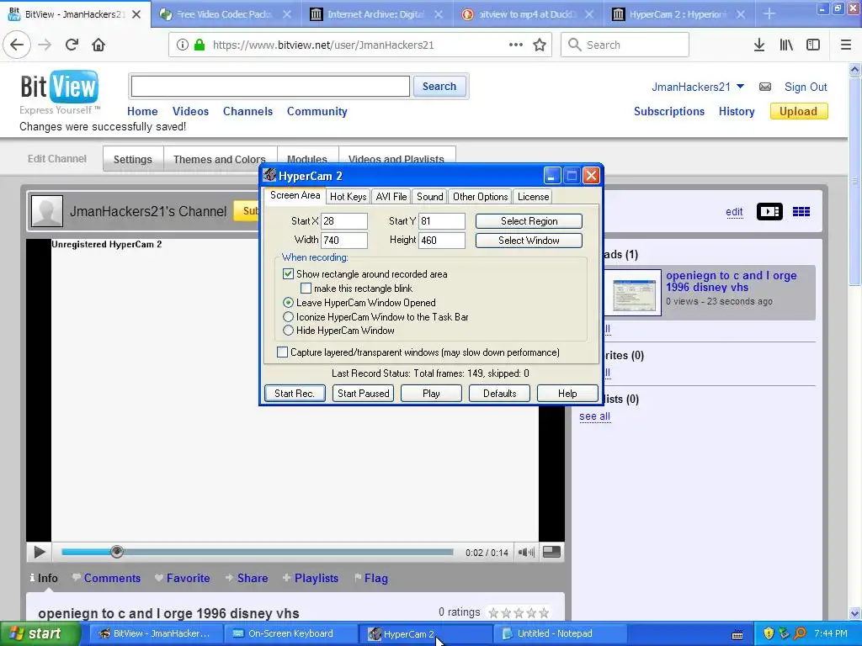Switch channel to grid view icon

801,211
